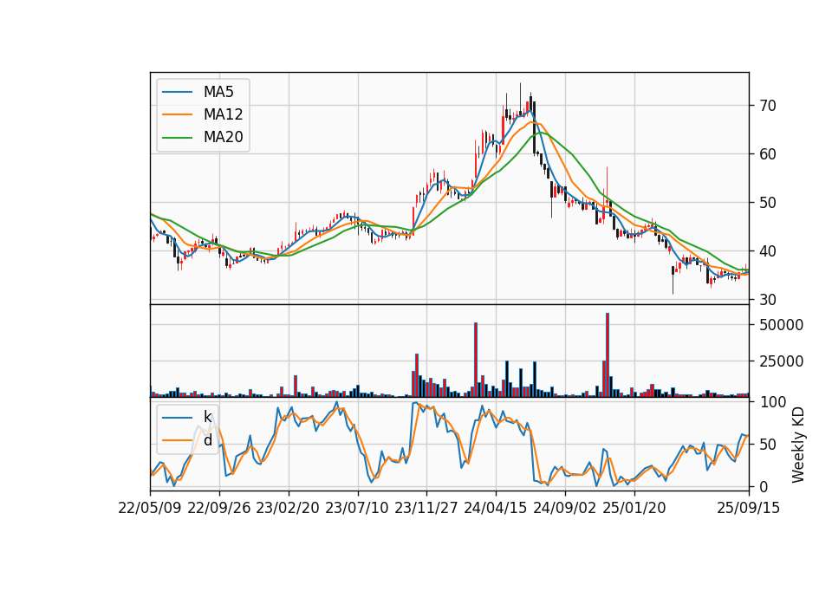
Task: Click the 23/07/10 date tick label
Action: (x=358, y=508)
